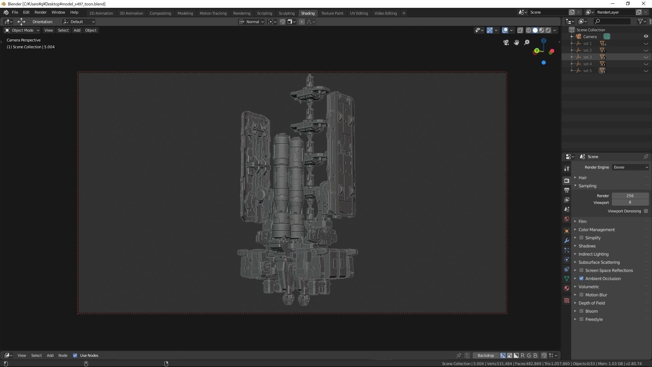The image size is (652, 367).
Task: Switch to Solid viewport shading
Action: tap(535, 30)
